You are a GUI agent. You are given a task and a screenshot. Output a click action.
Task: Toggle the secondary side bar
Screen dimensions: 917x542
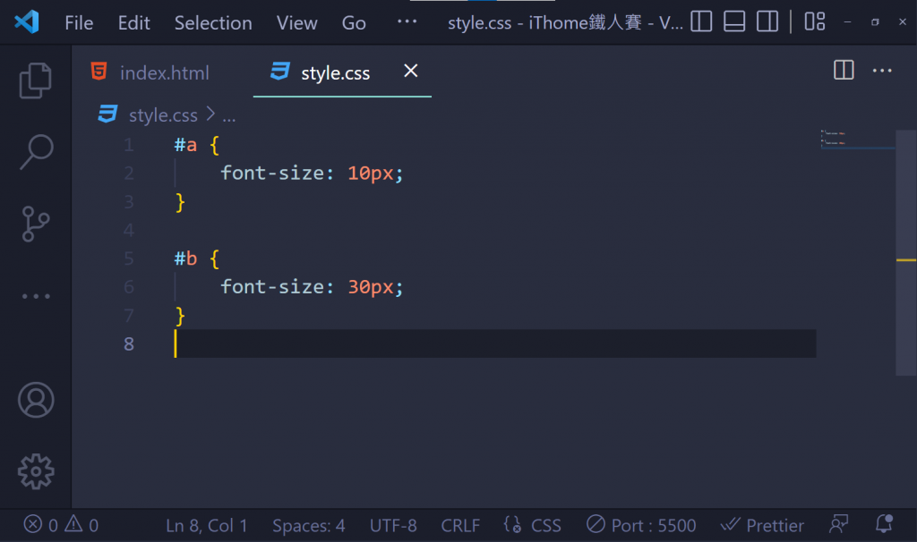767,22
